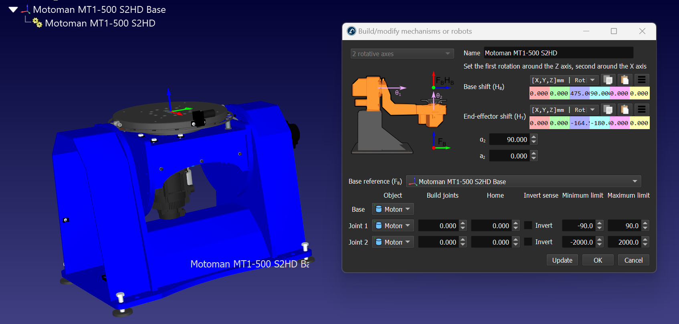Open Base shift pose format dropdown

point(564,80)
